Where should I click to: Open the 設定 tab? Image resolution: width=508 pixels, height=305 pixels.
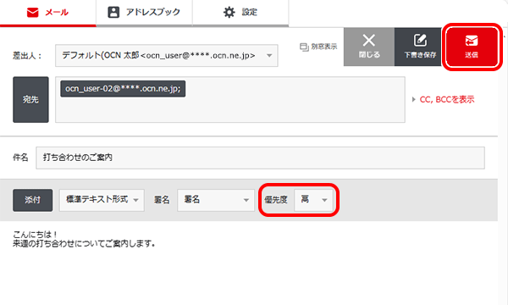(x=240, y=13)
